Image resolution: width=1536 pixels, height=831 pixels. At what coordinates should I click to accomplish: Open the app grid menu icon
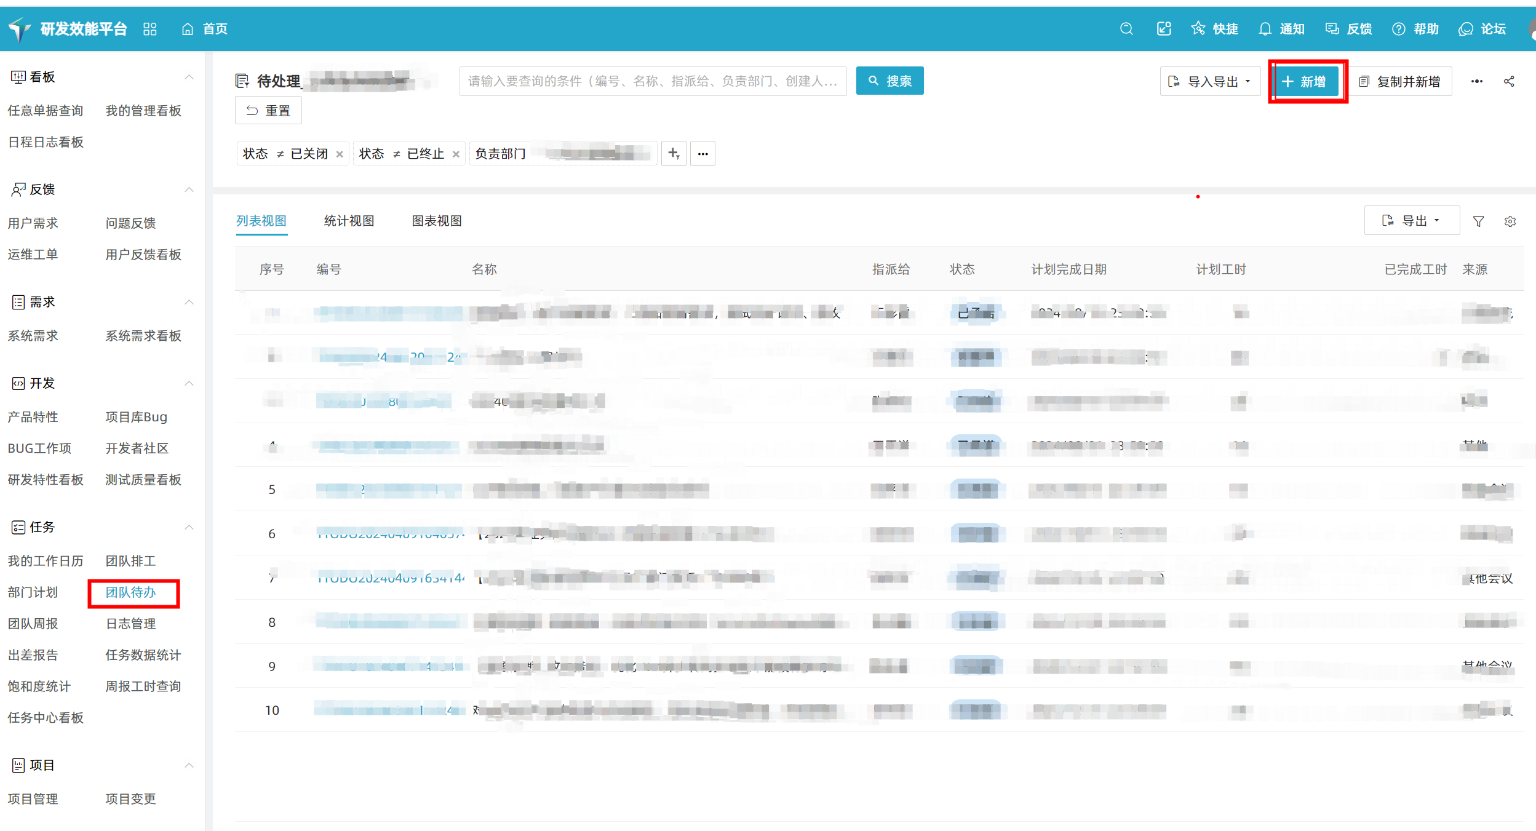point(150,29)
